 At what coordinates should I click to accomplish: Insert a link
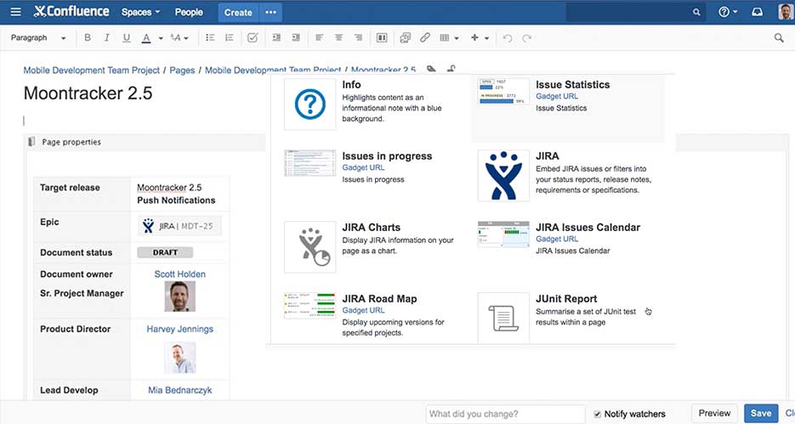click(425, 37)
